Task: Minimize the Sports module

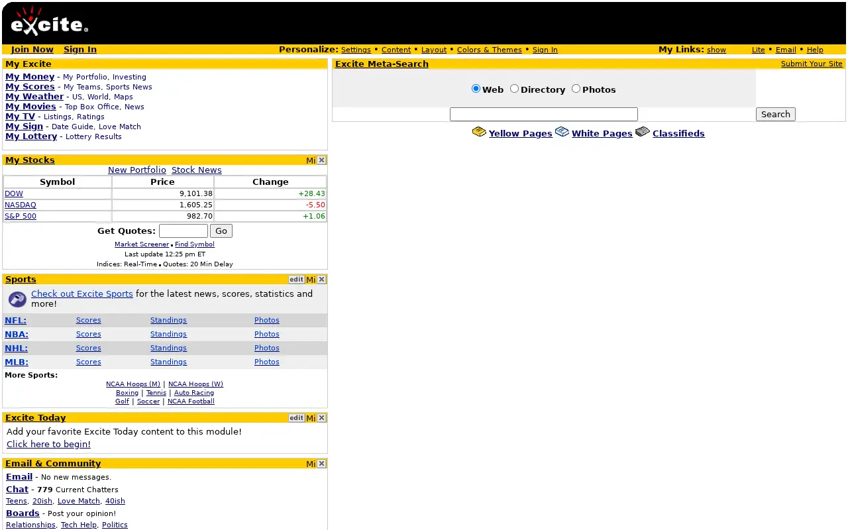Action: pos(311,280)
